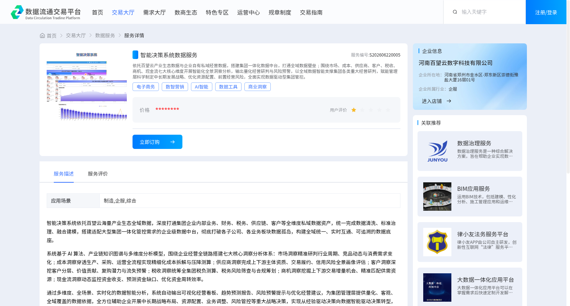Click the 注册/登录 button
This screenshot has height=306, width=570.
(x=546, y=12)
